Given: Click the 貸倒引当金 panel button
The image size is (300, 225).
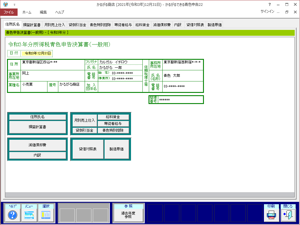Looking at the screenshot, I should click(85, 130).
